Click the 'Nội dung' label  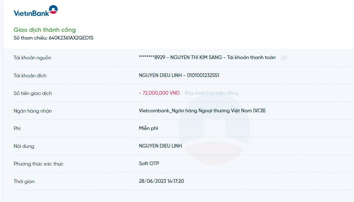click(x=24, y=146)
